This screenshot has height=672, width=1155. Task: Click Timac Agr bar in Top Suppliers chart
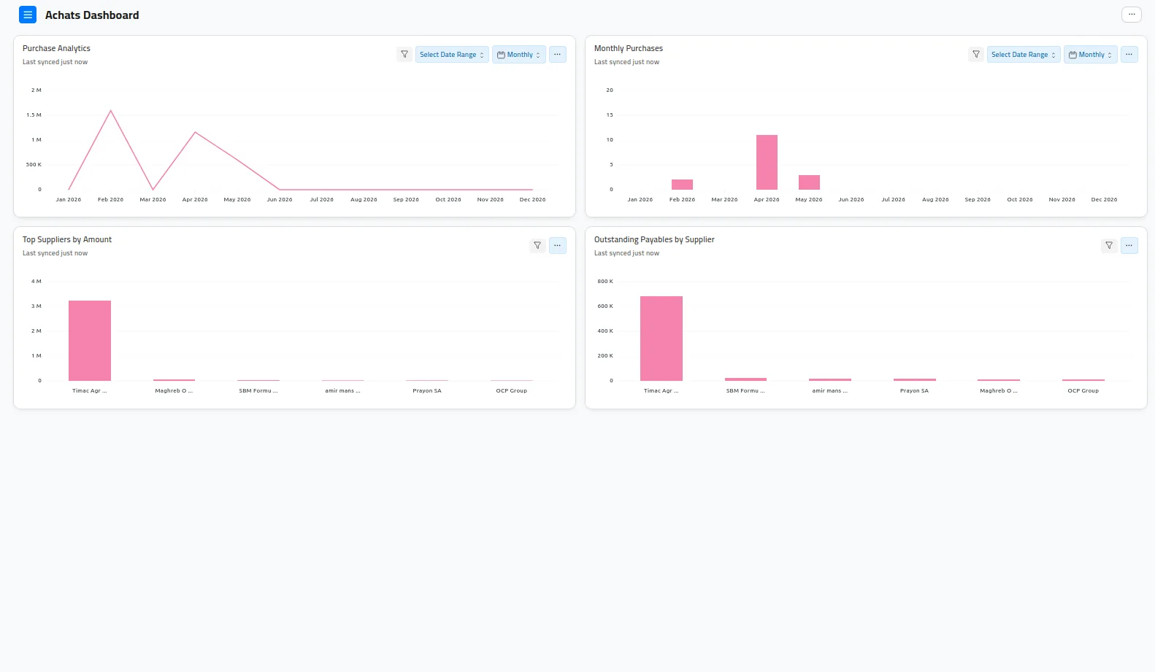90,341
